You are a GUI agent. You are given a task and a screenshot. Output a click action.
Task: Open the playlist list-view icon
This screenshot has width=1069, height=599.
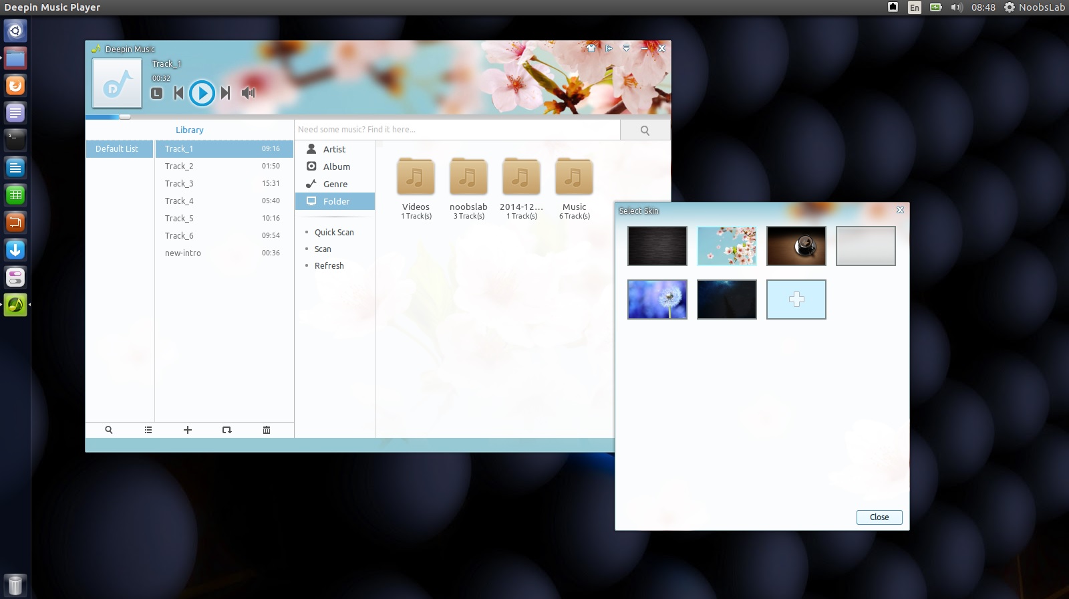148,430
